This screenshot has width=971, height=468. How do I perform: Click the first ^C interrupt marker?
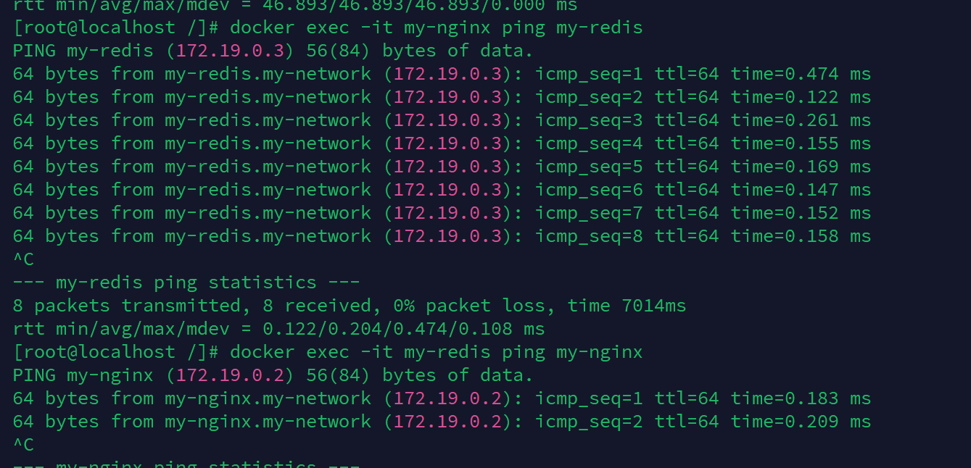pyautogui.click(x=23, y=260)
